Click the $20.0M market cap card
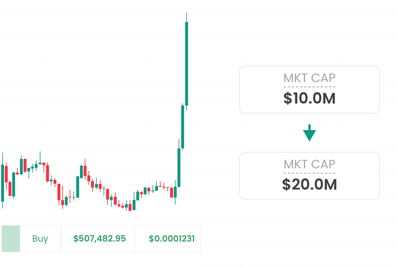 tap(309, 176)
